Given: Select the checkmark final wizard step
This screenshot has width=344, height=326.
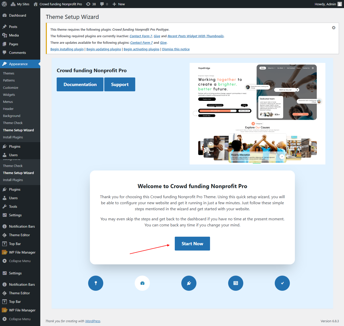Looking at the screenshot, I should point(282,283).
